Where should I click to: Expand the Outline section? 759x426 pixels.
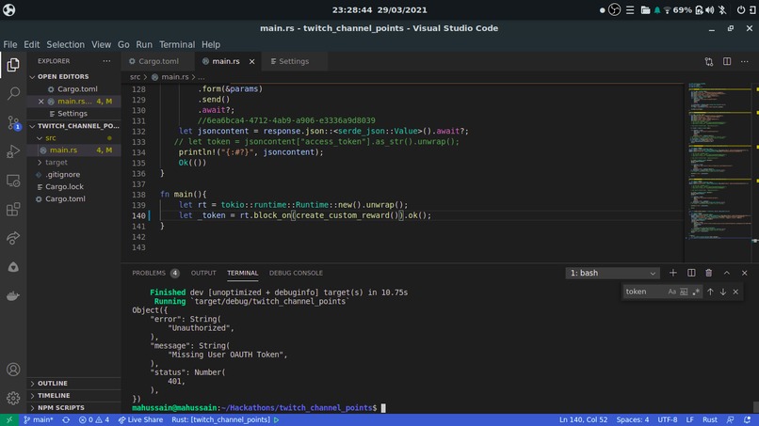[x=73, y=383]
